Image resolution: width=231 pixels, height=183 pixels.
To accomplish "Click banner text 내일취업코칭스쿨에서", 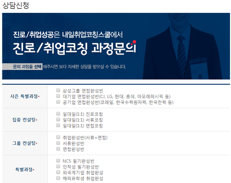I will click(92, 35).
